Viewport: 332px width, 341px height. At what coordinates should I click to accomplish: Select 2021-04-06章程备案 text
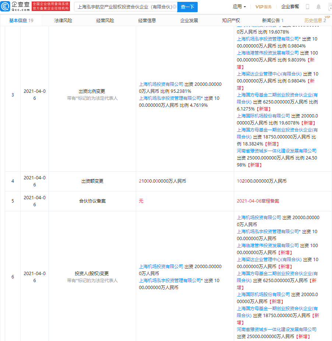point(258,201)
